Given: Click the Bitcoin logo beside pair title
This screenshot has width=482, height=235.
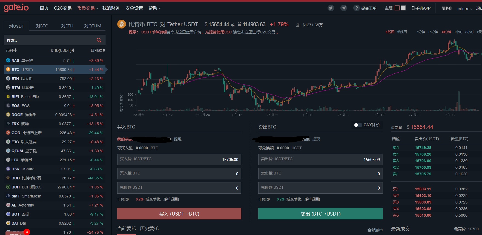Looking at the screenshot, I should coord(122,24).
